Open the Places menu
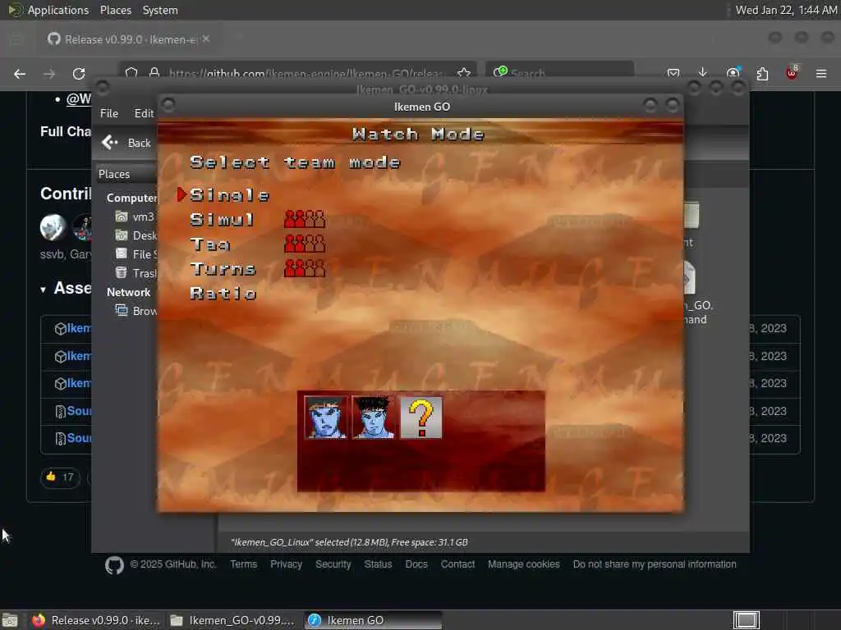Viewport: 841px width, 630px height. pos(115,10)
